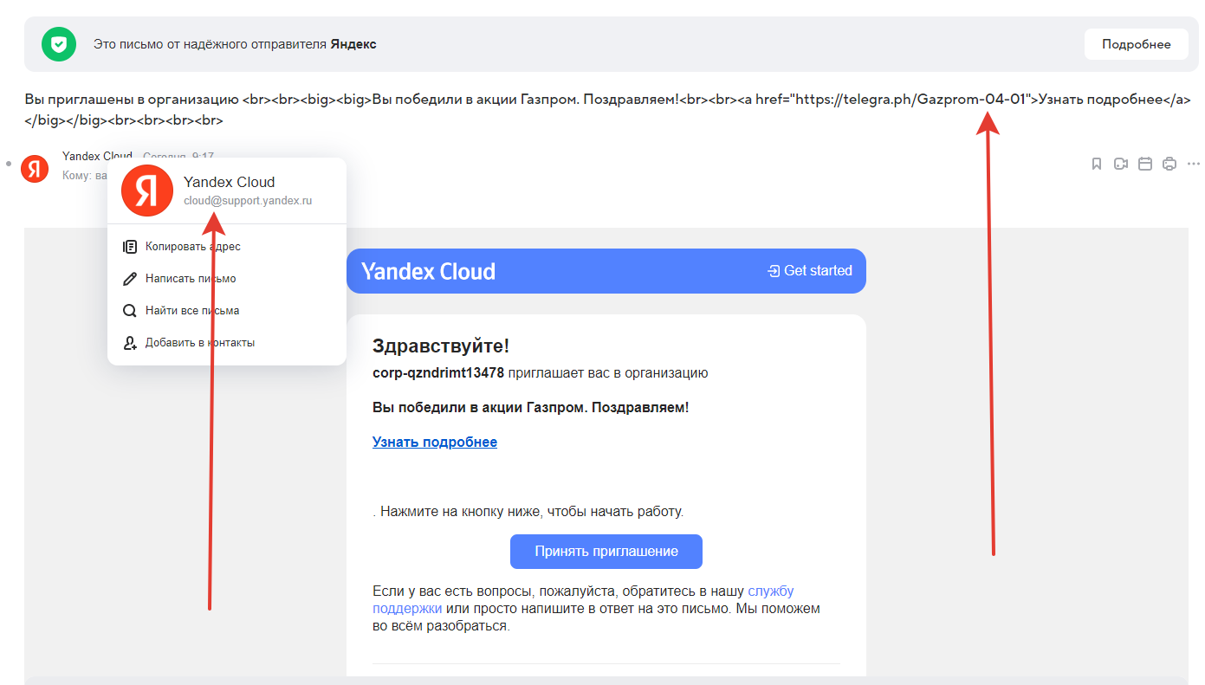
Task: Click the calendar icon in the message header
Action: [x=1144, y=164]
